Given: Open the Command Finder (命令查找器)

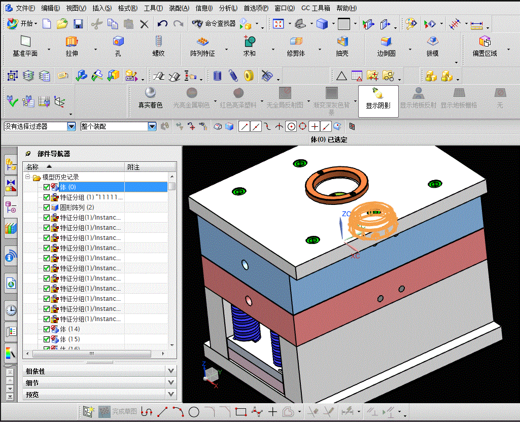Looking at the screenshot, I should [214, 23].
